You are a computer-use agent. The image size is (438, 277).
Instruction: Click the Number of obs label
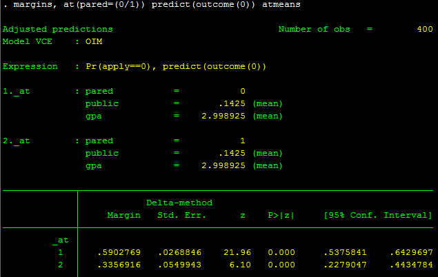click(314, 30)
